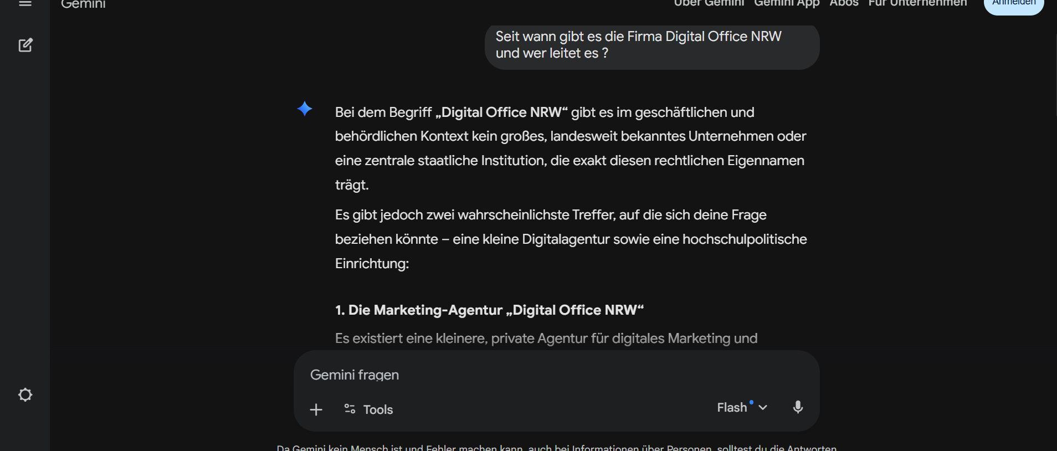Click the plus icon to add files

coord(316,409)
